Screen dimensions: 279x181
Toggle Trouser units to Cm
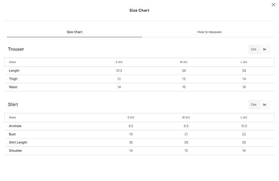(254, 49)
